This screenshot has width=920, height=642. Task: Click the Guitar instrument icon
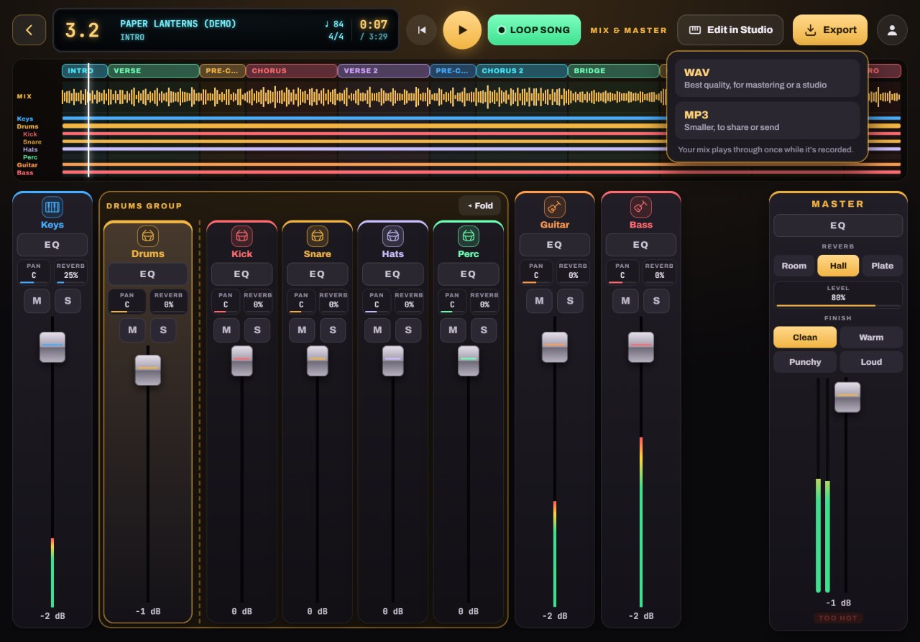(554, 207)
